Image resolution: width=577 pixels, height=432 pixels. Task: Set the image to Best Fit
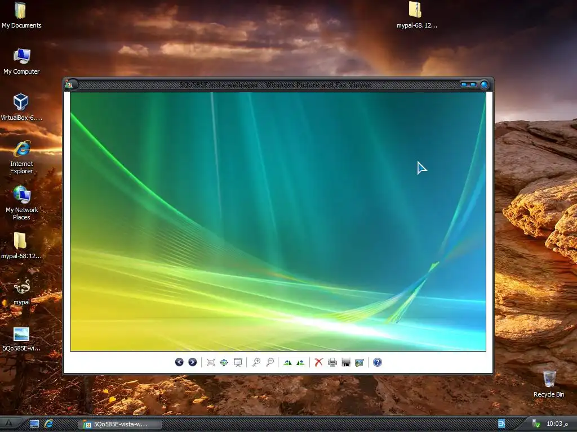pos(211,363)
